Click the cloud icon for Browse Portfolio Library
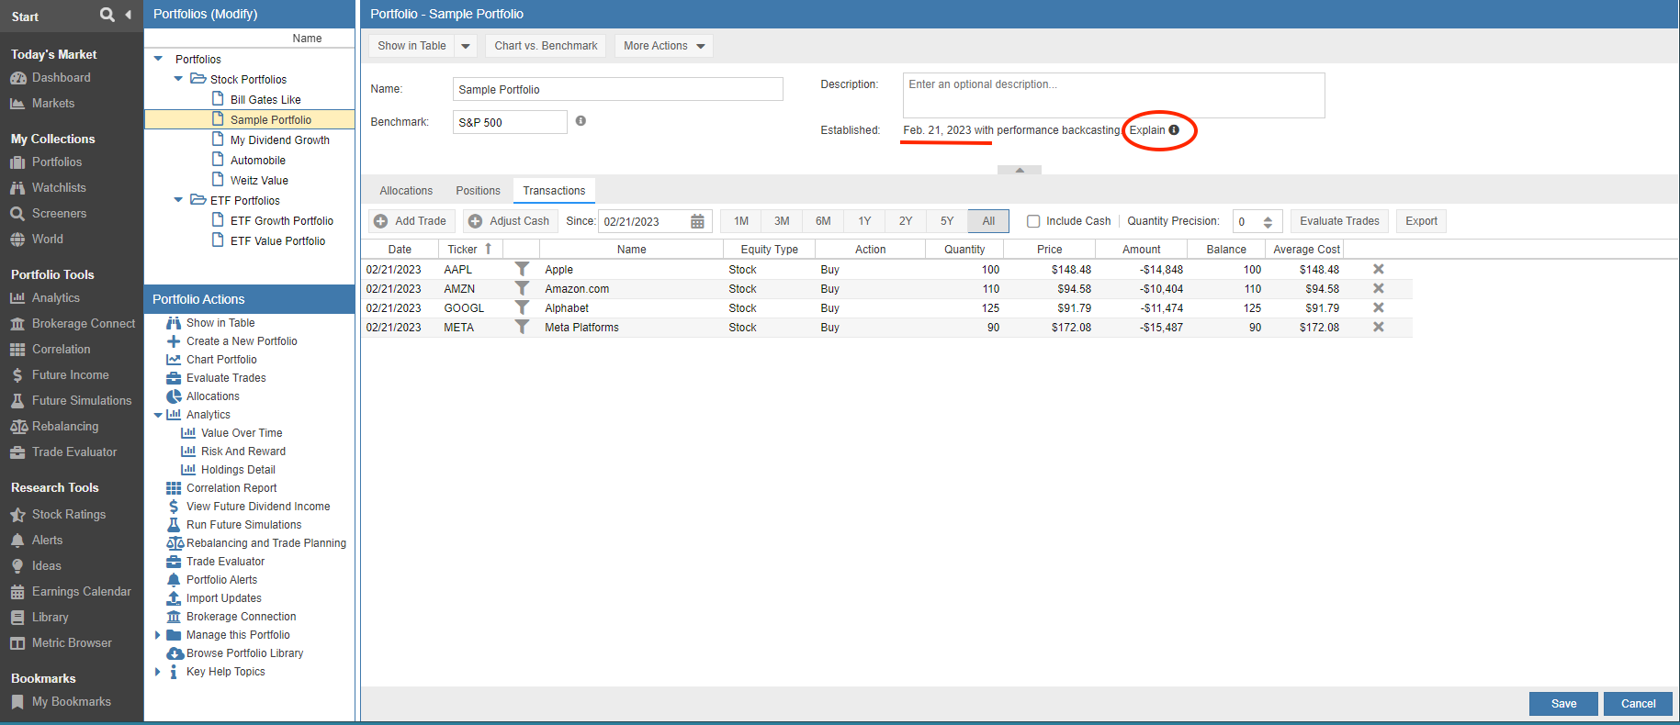The width and height of the screenshot is (1680, 725). pos(175,653)
